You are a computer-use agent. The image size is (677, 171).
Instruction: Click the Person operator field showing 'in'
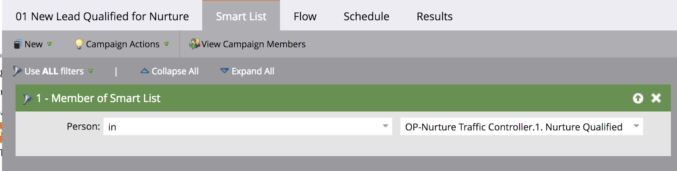pos(241,127)
